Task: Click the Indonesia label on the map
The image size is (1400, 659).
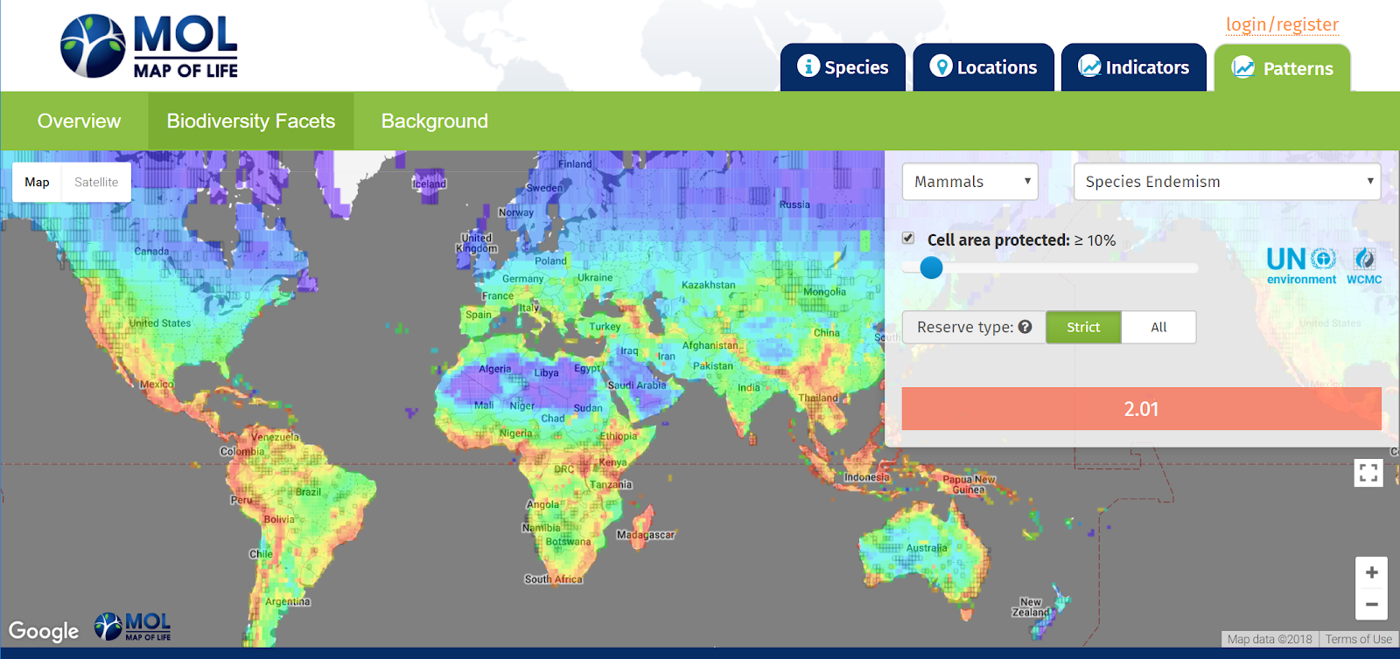Action: [866, 477]
